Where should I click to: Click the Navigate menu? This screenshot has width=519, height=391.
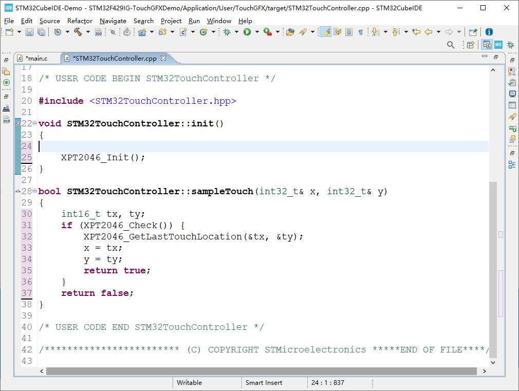coord(113,21)
